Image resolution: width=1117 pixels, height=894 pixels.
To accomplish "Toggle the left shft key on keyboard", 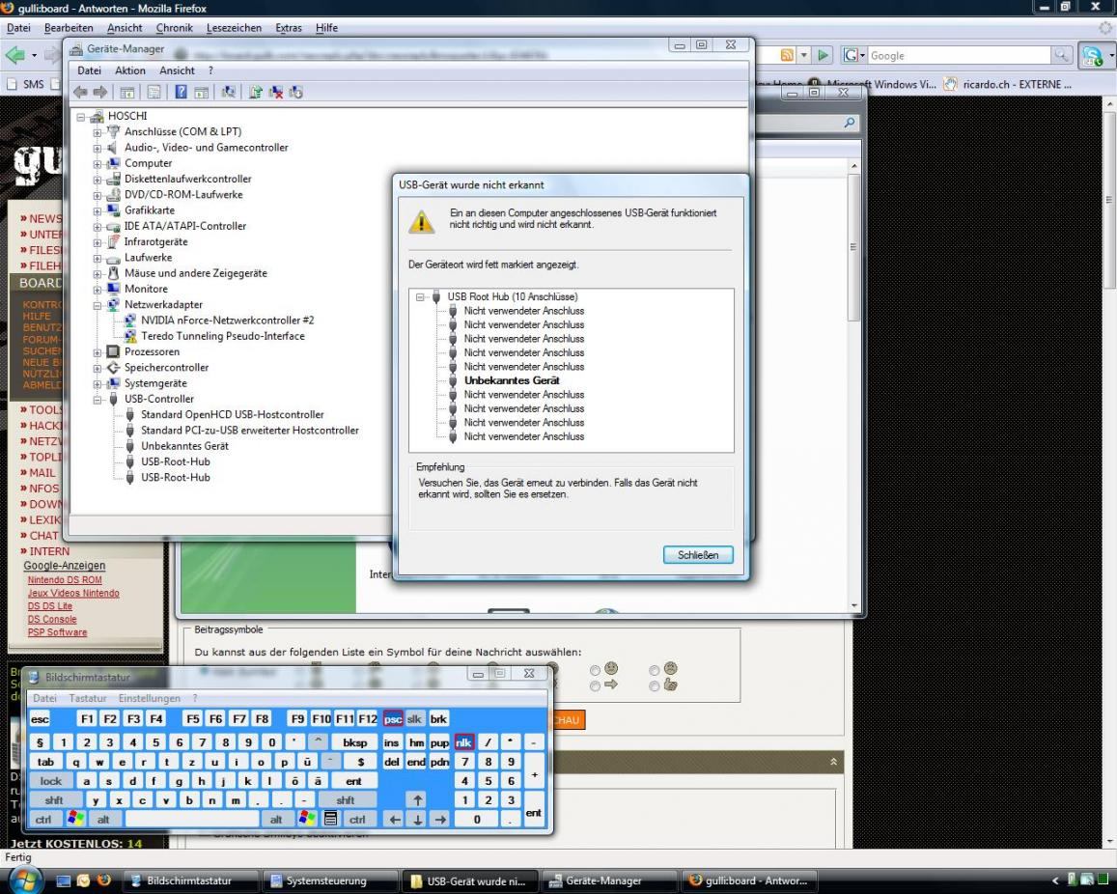I will (x=54, y=800).
